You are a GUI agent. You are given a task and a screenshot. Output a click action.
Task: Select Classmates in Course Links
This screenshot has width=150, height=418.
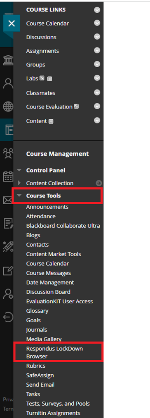coord(41,93)
